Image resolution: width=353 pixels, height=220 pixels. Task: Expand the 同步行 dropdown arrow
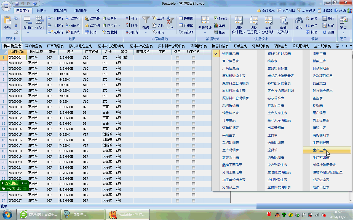click(119, 25)
